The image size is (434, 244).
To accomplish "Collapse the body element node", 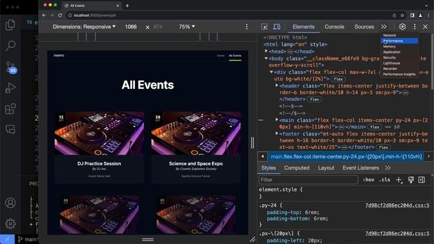I will [x=267, y=58].
